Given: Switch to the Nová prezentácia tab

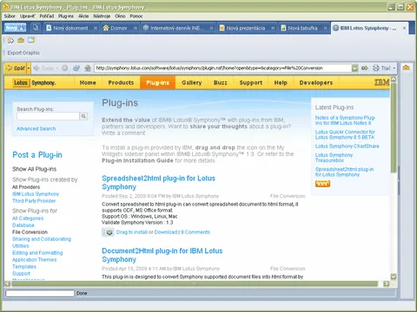Looking at the screenshot, I should point(246,28).
